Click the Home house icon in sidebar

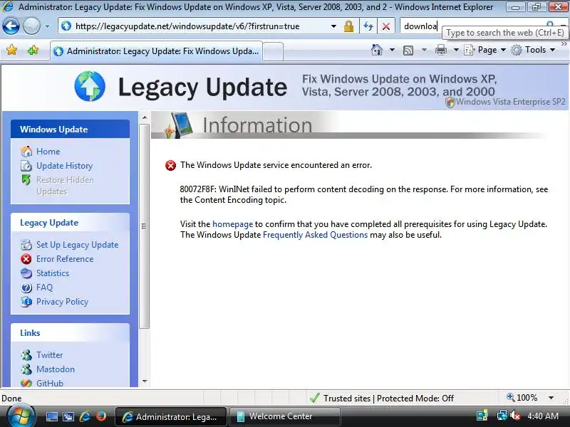coord(26,151)
